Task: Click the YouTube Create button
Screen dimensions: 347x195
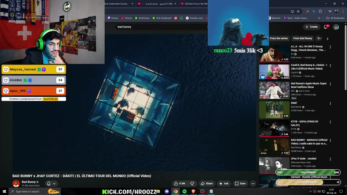Action: point(311,27)
